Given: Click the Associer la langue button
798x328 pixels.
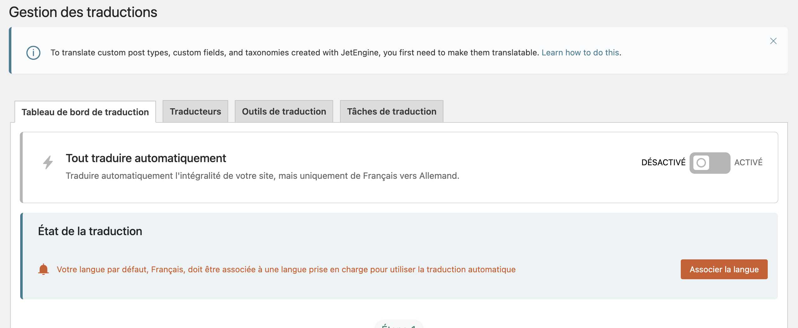Looking at the screenshot, I should point(724,269).
